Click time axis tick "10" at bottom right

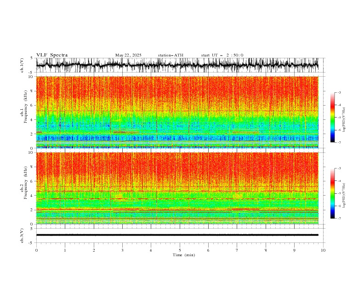pos(323,250)
